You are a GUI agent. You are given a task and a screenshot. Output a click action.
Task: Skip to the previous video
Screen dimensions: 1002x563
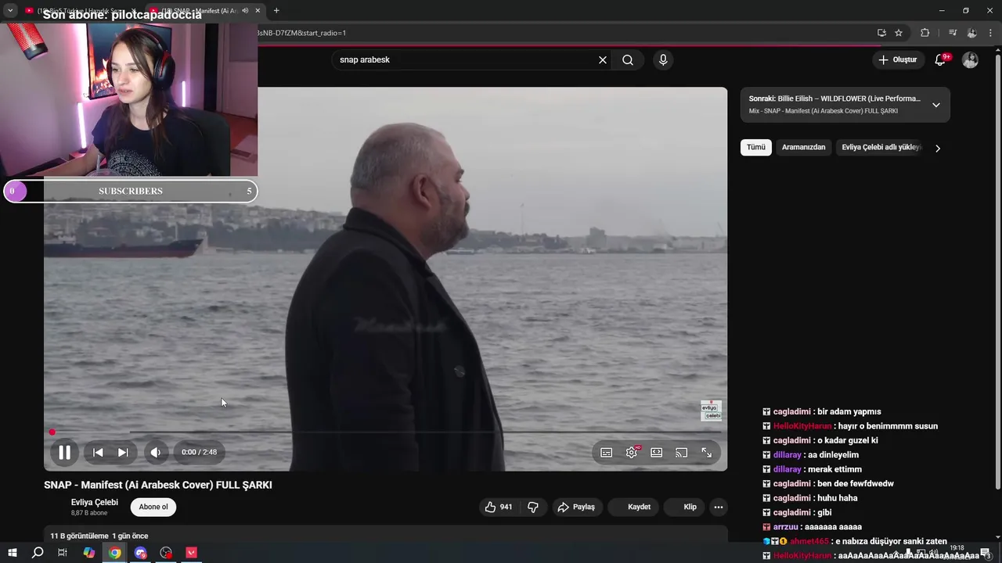point(98,452)
